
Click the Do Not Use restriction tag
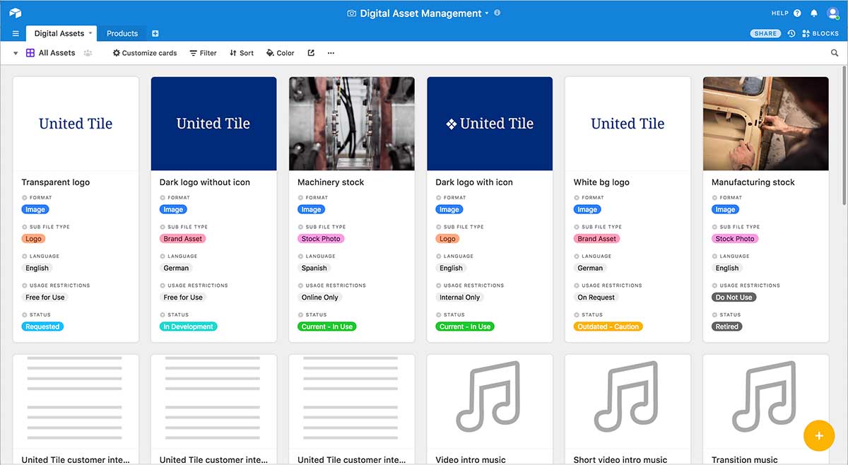point(734,298)
